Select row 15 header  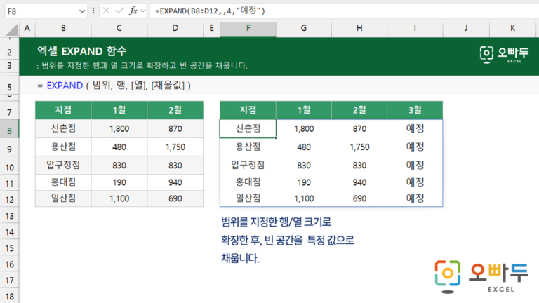coord(9,248)
